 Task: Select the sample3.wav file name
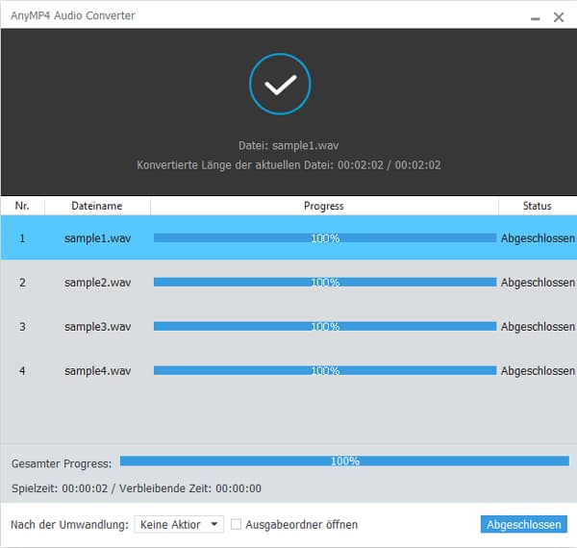tap(97, 327)
